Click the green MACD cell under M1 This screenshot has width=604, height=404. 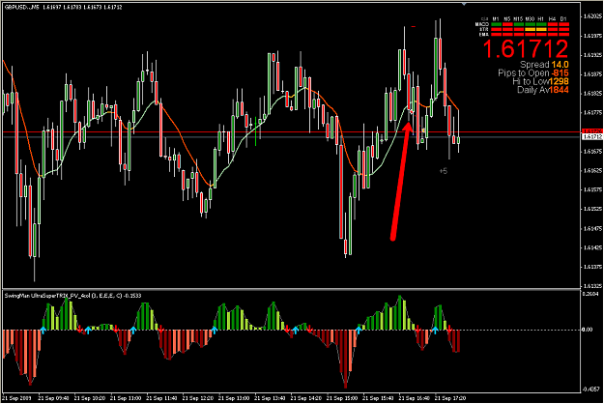[496, 24]
